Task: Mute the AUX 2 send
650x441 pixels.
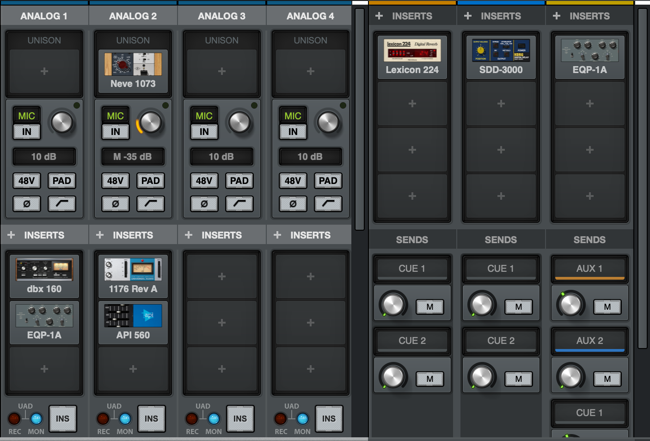Action: (607, 379)
